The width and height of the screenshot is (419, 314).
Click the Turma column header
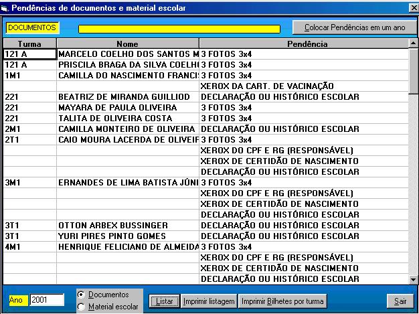[x=29, y=44]
